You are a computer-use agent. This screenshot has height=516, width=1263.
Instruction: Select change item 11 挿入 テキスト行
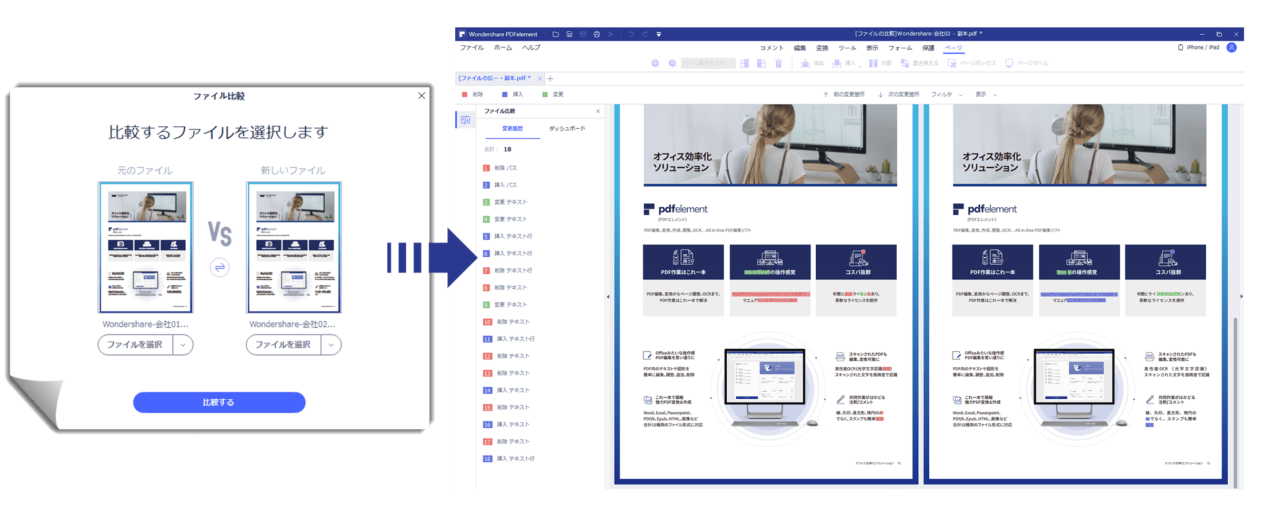(x=509, y=339)
